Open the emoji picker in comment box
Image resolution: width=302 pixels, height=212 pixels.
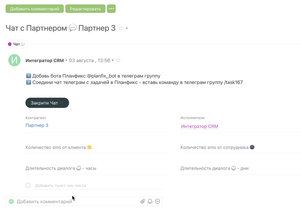tap(157, 201)
